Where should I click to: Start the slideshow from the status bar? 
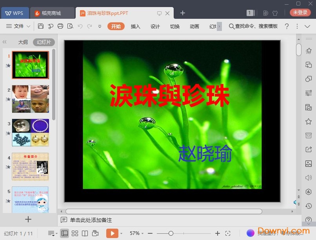113,233
